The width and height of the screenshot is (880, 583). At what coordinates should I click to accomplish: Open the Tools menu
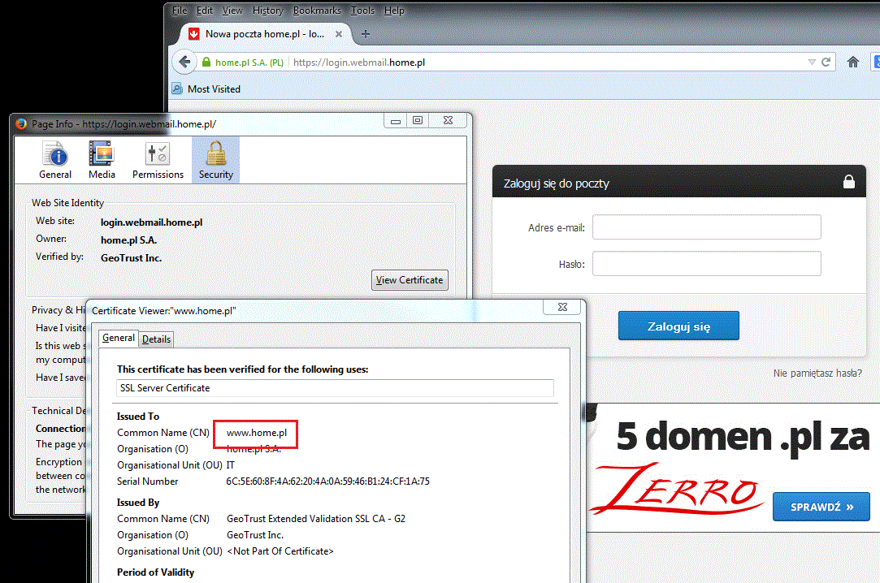pos(362,10)
